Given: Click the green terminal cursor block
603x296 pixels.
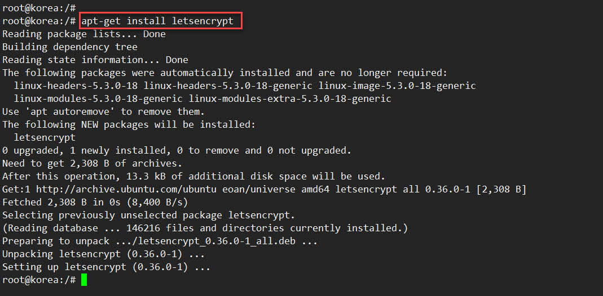Looking at the screenshot, I should click(x=84, y=280).
